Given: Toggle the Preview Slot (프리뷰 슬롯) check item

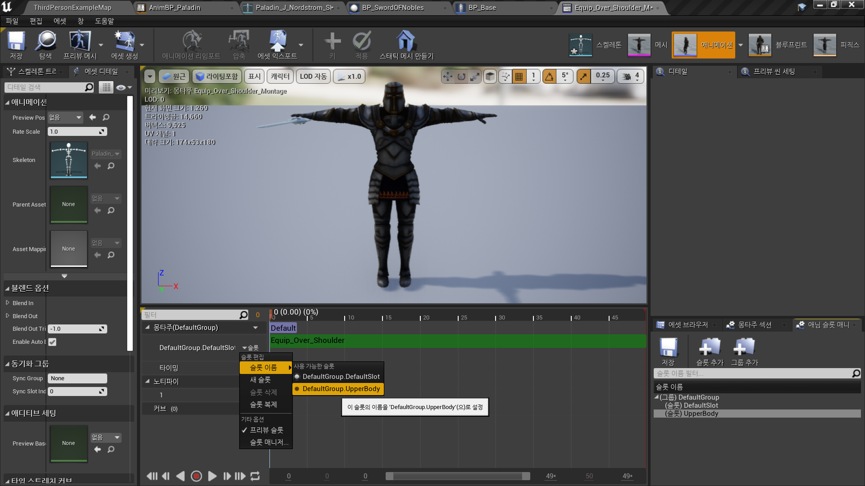Looking at the screenshot, I should point(266,430).
